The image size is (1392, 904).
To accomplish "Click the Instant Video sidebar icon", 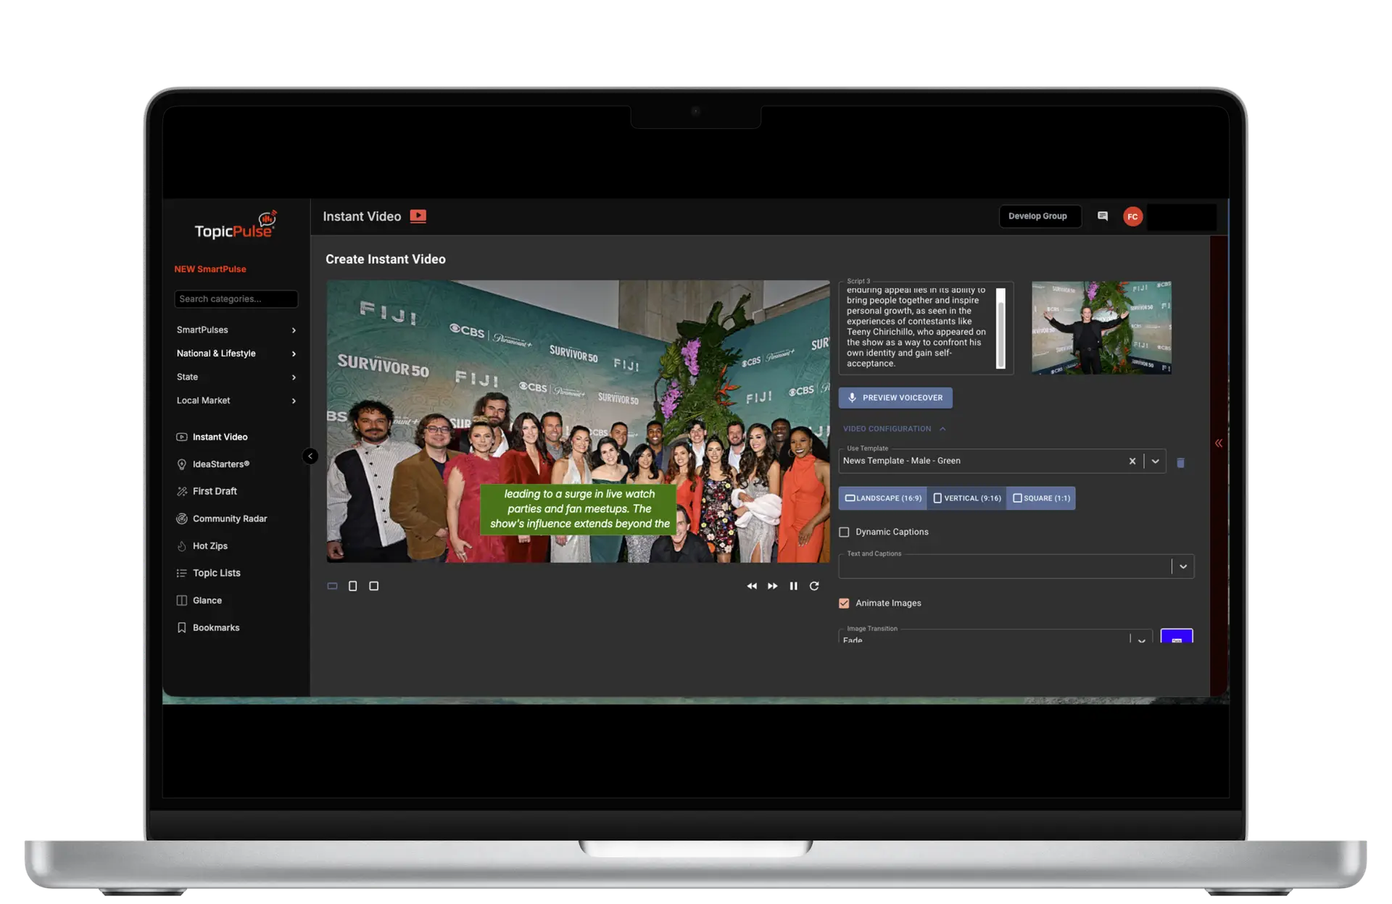I will coord(182,437).
